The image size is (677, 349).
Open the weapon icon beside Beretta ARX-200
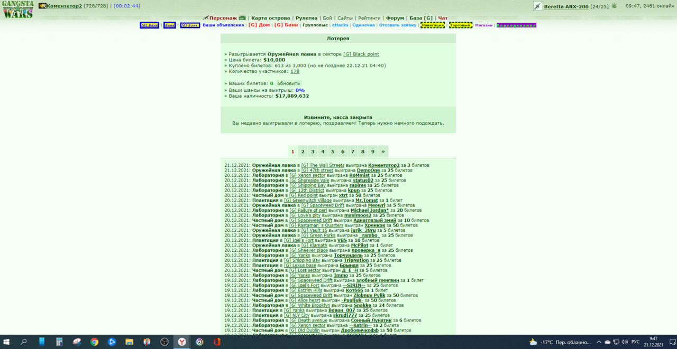tap(538, 6)
